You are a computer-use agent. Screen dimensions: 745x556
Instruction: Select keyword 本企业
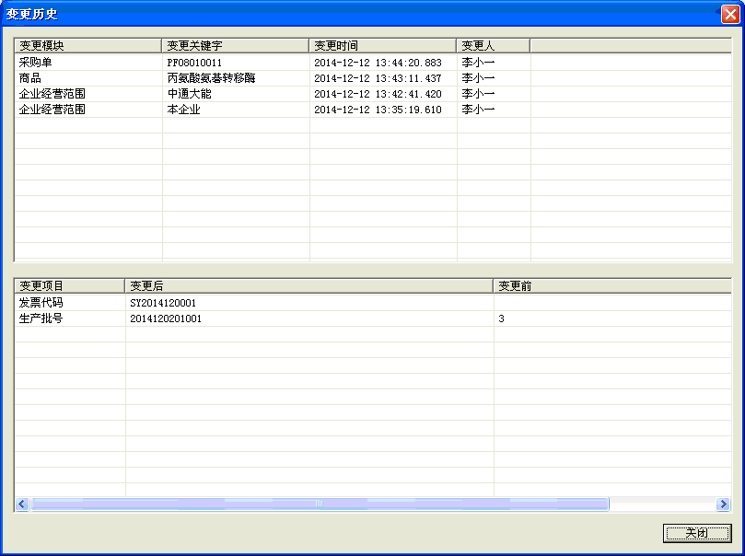point(183,110)
